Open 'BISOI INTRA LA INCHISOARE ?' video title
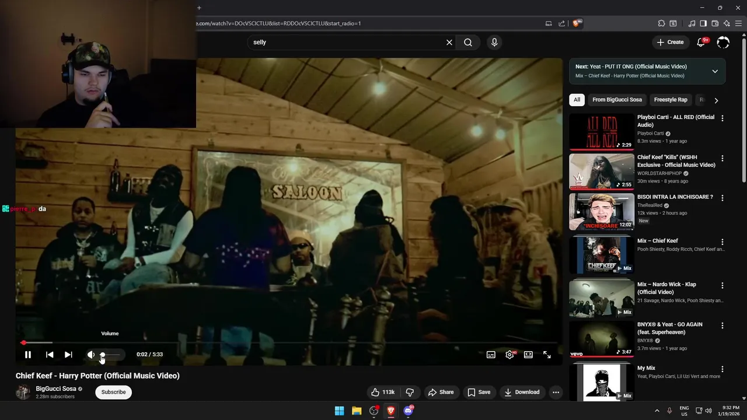This screenshot has height=420, width=747. coord(675,197)
